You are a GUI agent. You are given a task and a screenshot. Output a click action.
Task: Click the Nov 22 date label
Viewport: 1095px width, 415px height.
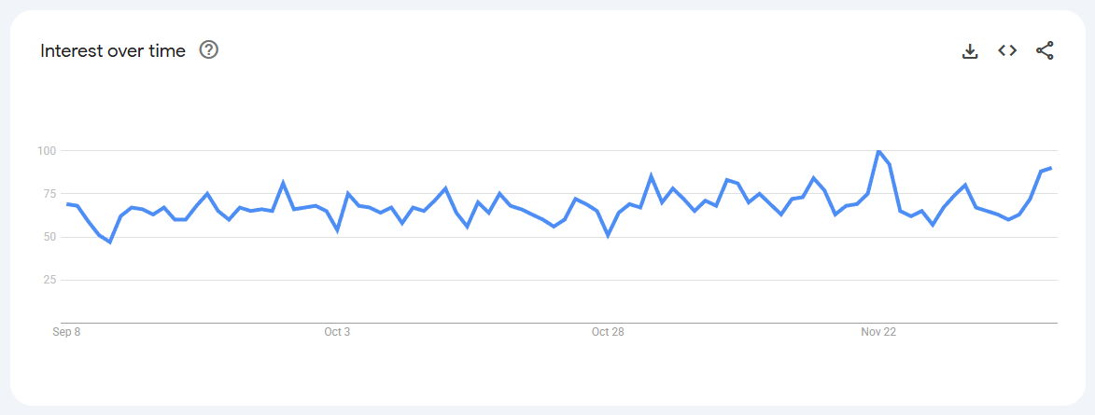pos(878,332)
